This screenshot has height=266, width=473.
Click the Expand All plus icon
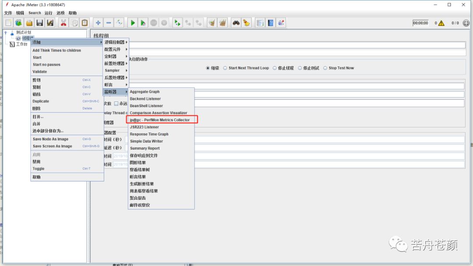98,23
